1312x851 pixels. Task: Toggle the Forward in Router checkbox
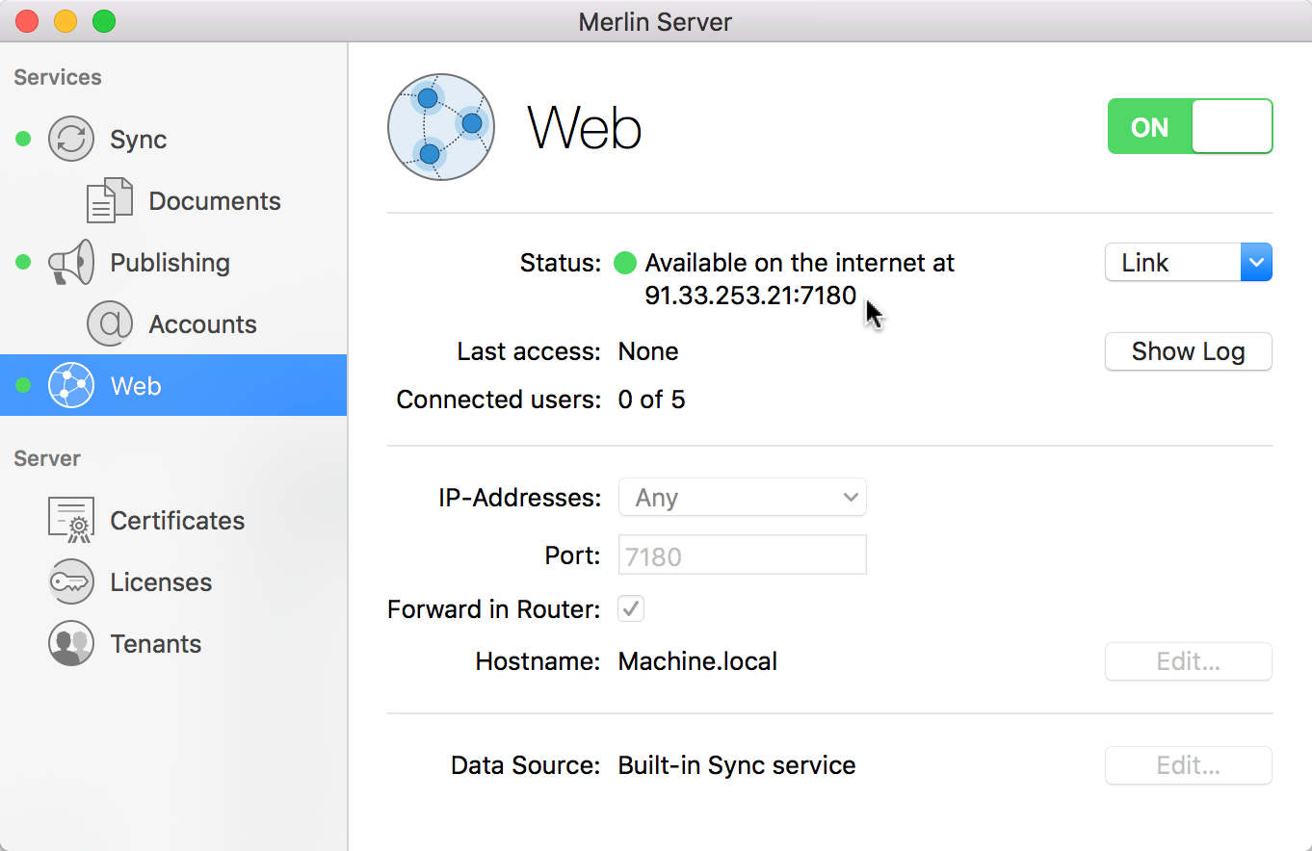pos(631,608)
